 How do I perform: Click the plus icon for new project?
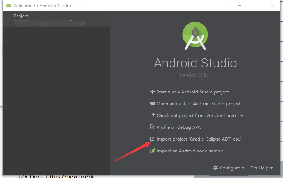(x=152, y=92)
